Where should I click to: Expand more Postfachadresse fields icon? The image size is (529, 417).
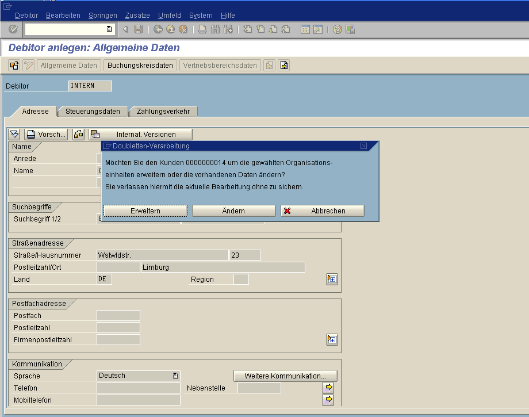[x=332, y=339]
